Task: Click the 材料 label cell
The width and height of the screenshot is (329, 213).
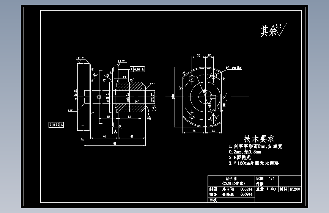Action: (283, 189)
